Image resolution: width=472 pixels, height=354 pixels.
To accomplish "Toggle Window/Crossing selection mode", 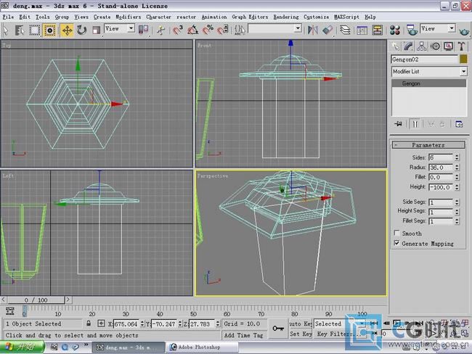I will 49,30.
